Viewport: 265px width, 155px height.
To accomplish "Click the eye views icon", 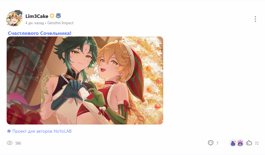I will (x=10, y=143).
